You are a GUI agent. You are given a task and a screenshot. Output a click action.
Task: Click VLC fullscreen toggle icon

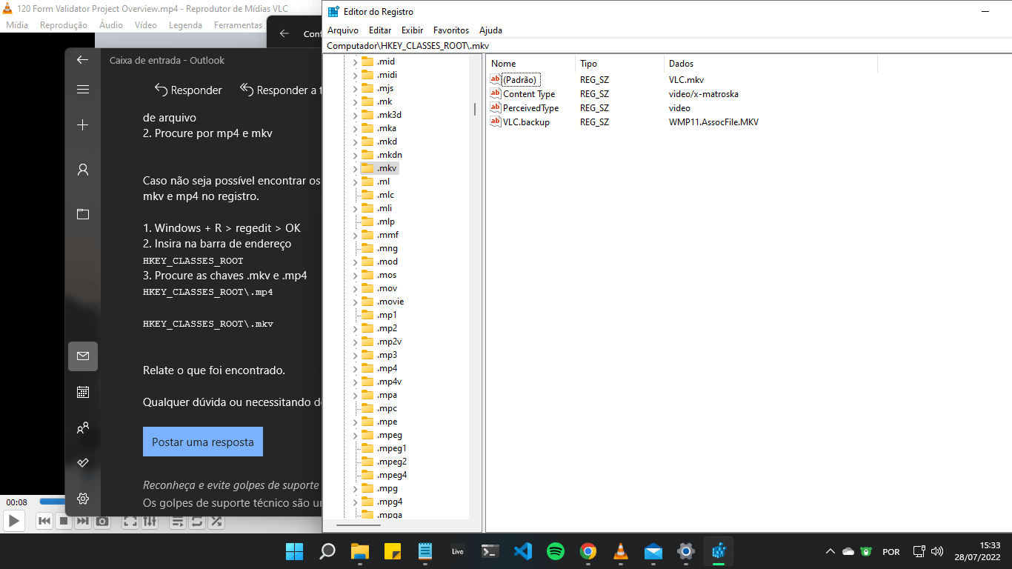[x=130, y=522]
